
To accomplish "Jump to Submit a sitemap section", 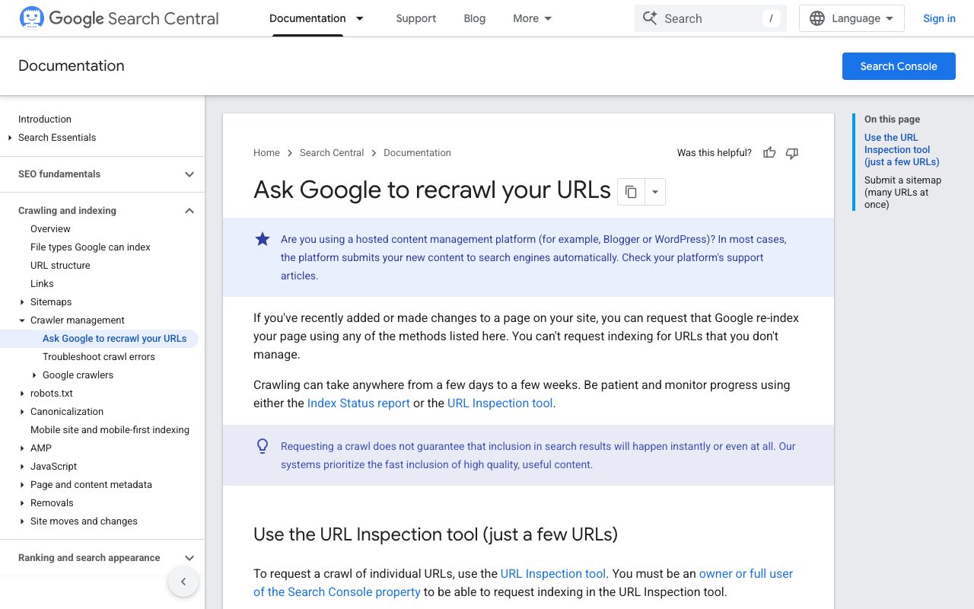I will (902, 193).
